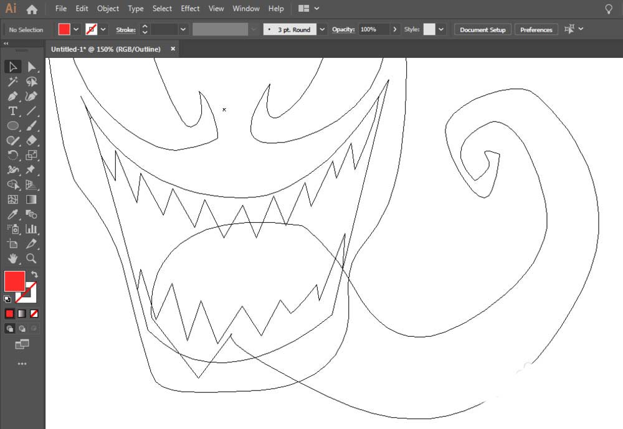Select the Pen tool

pyautogui.click(x=12, y=96)
